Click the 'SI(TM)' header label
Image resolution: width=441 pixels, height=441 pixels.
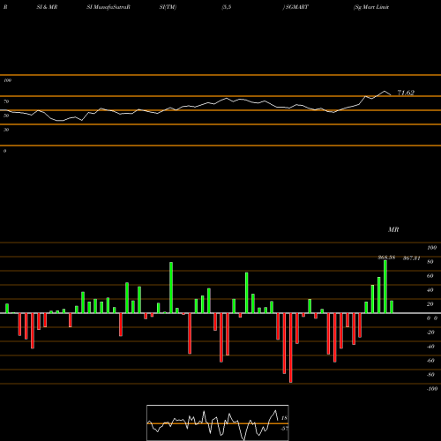168,7
